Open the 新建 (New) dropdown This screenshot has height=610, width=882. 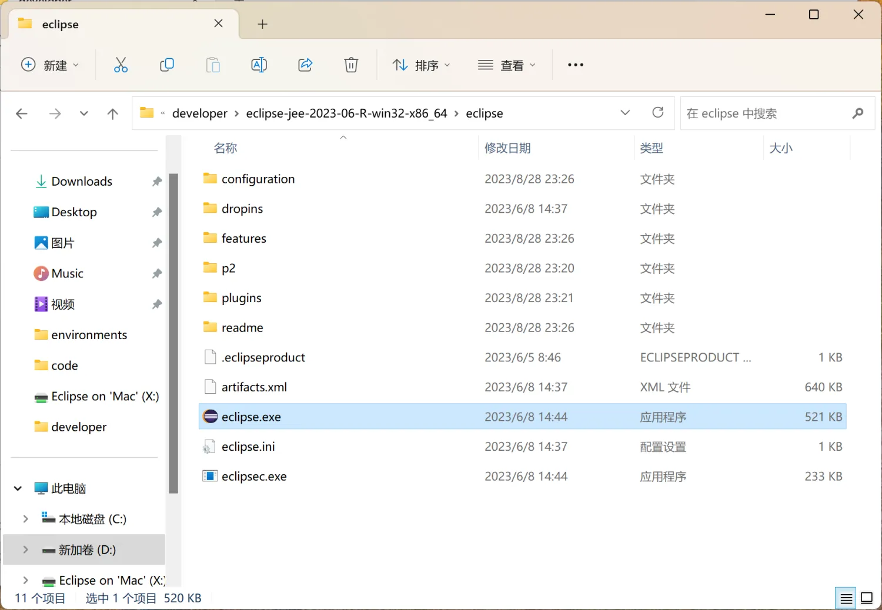[50, 65]
